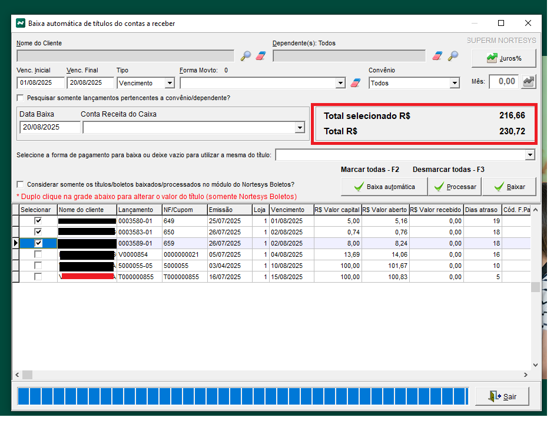Viewport: 557px width, 424px height.
Task: Open the Conta Receita do Caixa dropdown
Action: (299, 128)
